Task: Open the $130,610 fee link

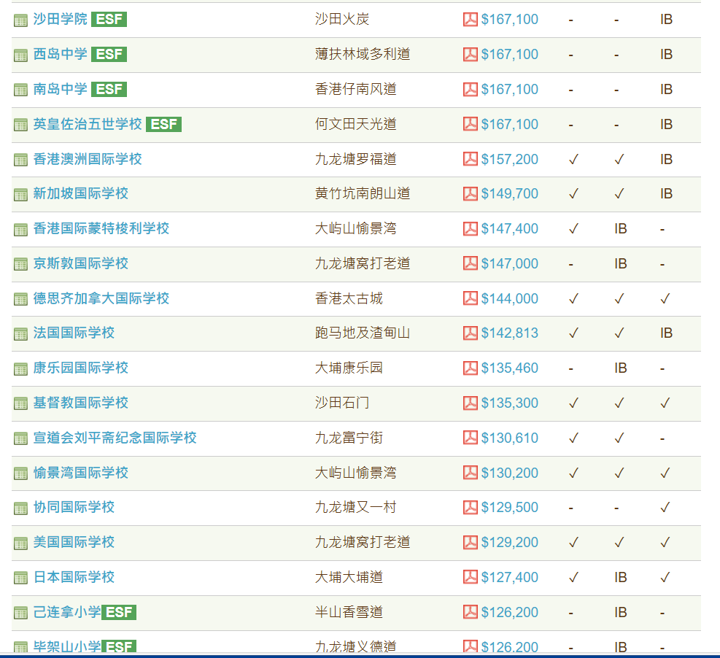Action: pos(510,438)
